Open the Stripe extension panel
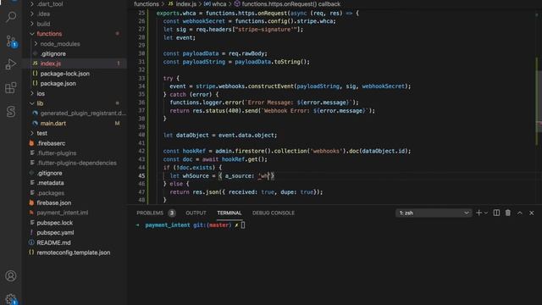Viewport: 542px width, 305px height. point(11,111)
